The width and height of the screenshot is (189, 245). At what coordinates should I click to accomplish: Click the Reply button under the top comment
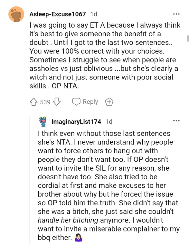(91, 102)
